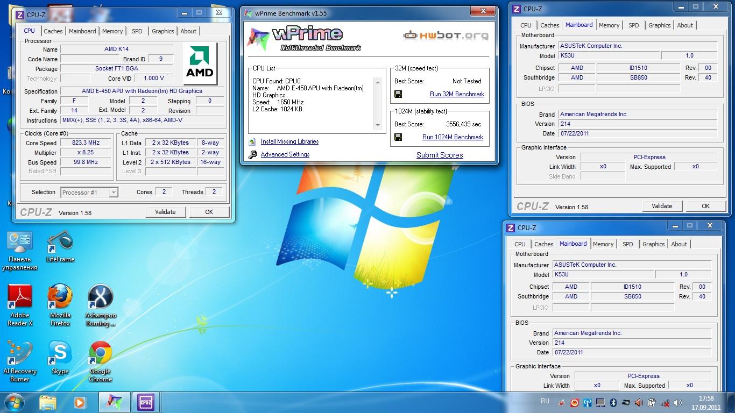Select Graphics tab in bottom-right CPU-Z window
The image size is (735, 413).
[654, 244]
